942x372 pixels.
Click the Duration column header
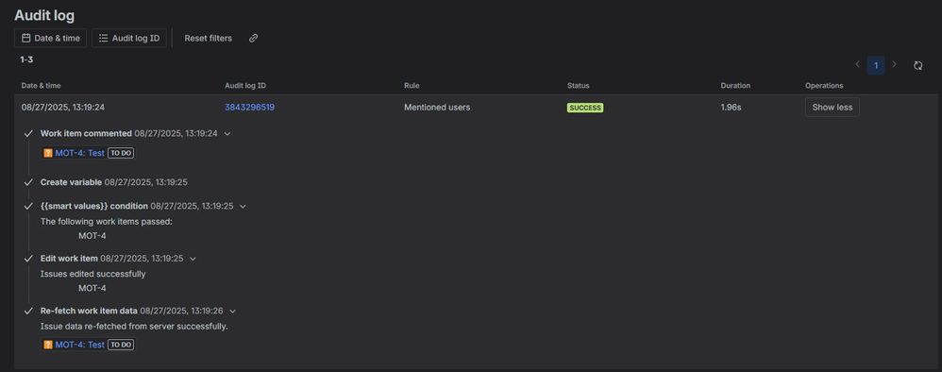pyautogui.click(x=735, y=85)
